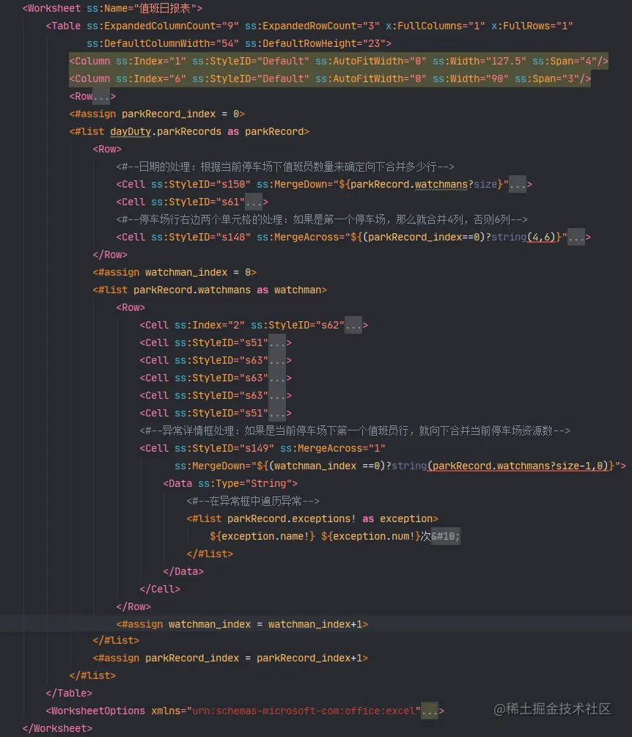This screenshot has width=632, height=737.
Task: Click the closing </Data> tag
Action: click(x=183, y=571)
